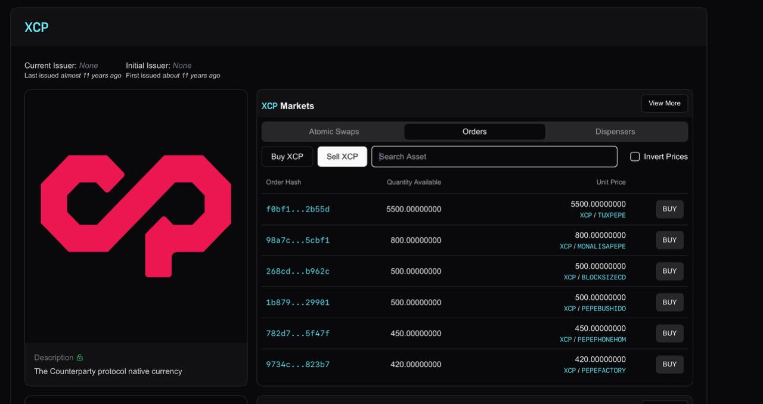Click the Current Issuer: None text
This screenshot has height=404, width=763.
61,66
